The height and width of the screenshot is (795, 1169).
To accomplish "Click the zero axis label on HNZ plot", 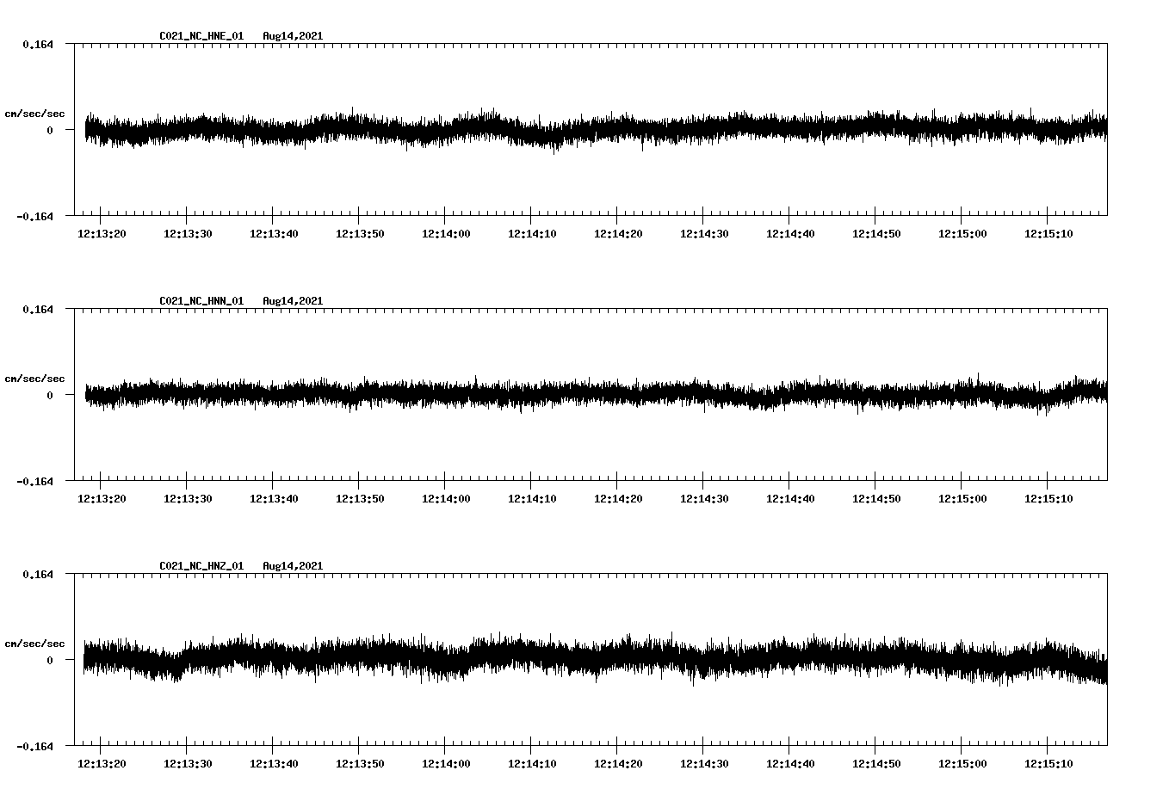I will (50, 660).
